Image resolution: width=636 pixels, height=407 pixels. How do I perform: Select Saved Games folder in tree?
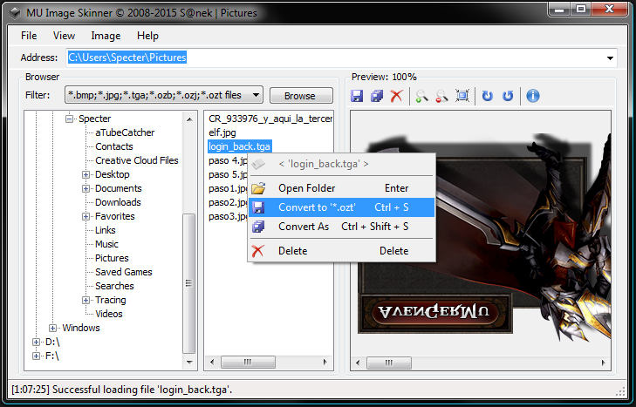[x=124, y=272]
